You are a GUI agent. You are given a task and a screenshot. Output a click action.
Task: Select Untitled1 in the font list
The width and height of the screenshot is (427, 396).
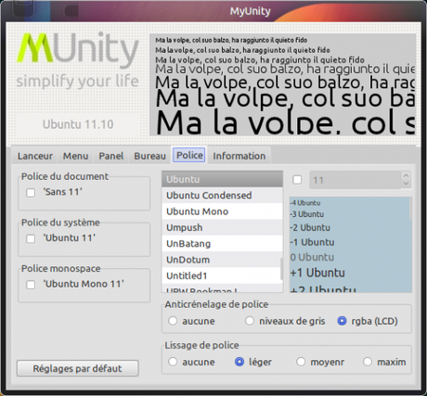pyautogui.click(x=222, y=275)
